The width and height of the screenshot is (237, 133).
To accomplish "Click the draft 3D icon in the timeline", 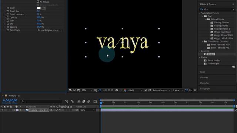I will tap(73, 102).
